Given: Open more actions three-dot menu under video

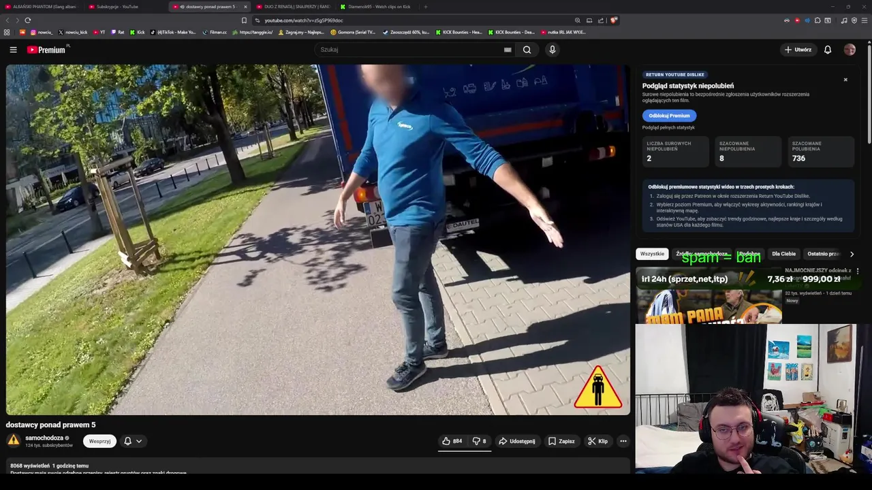Looking at the screenshot, I should click(623, 441).
